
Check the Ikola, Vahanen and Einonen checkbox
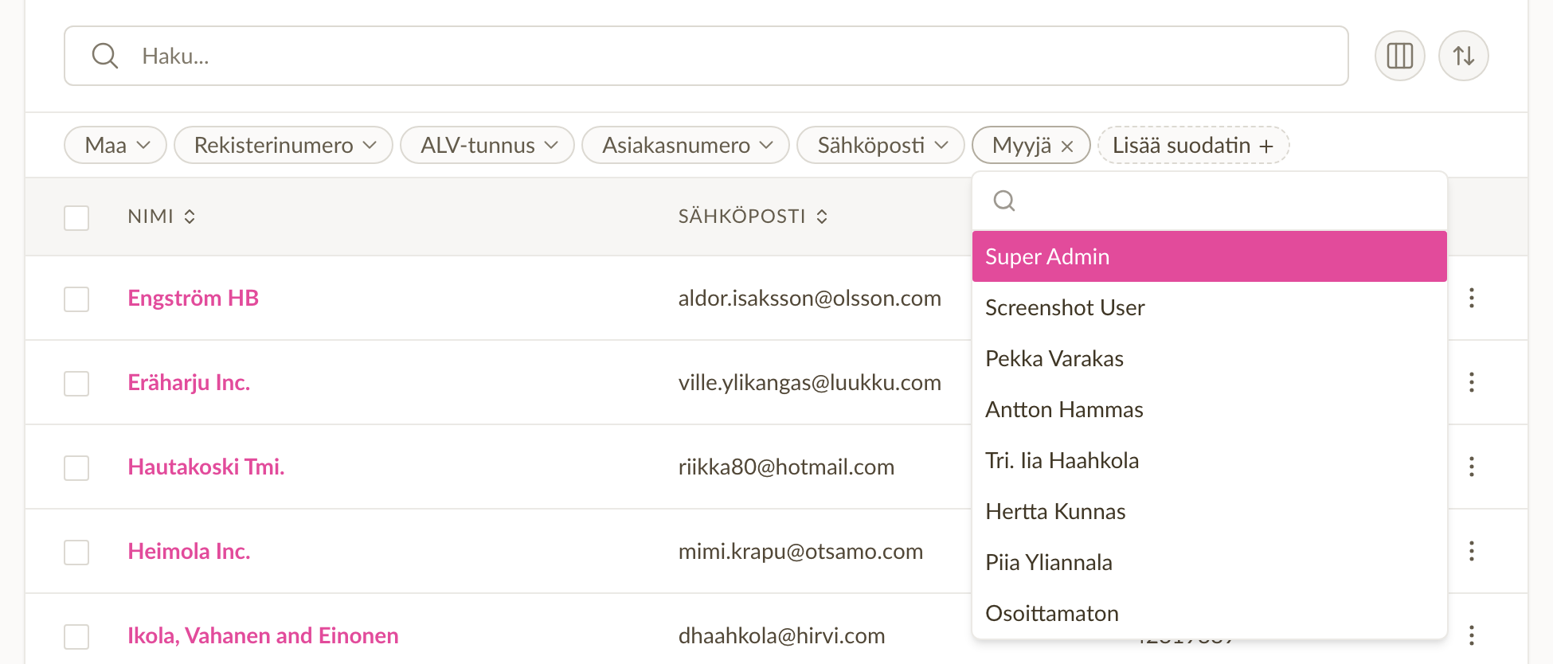pos(76,637)
